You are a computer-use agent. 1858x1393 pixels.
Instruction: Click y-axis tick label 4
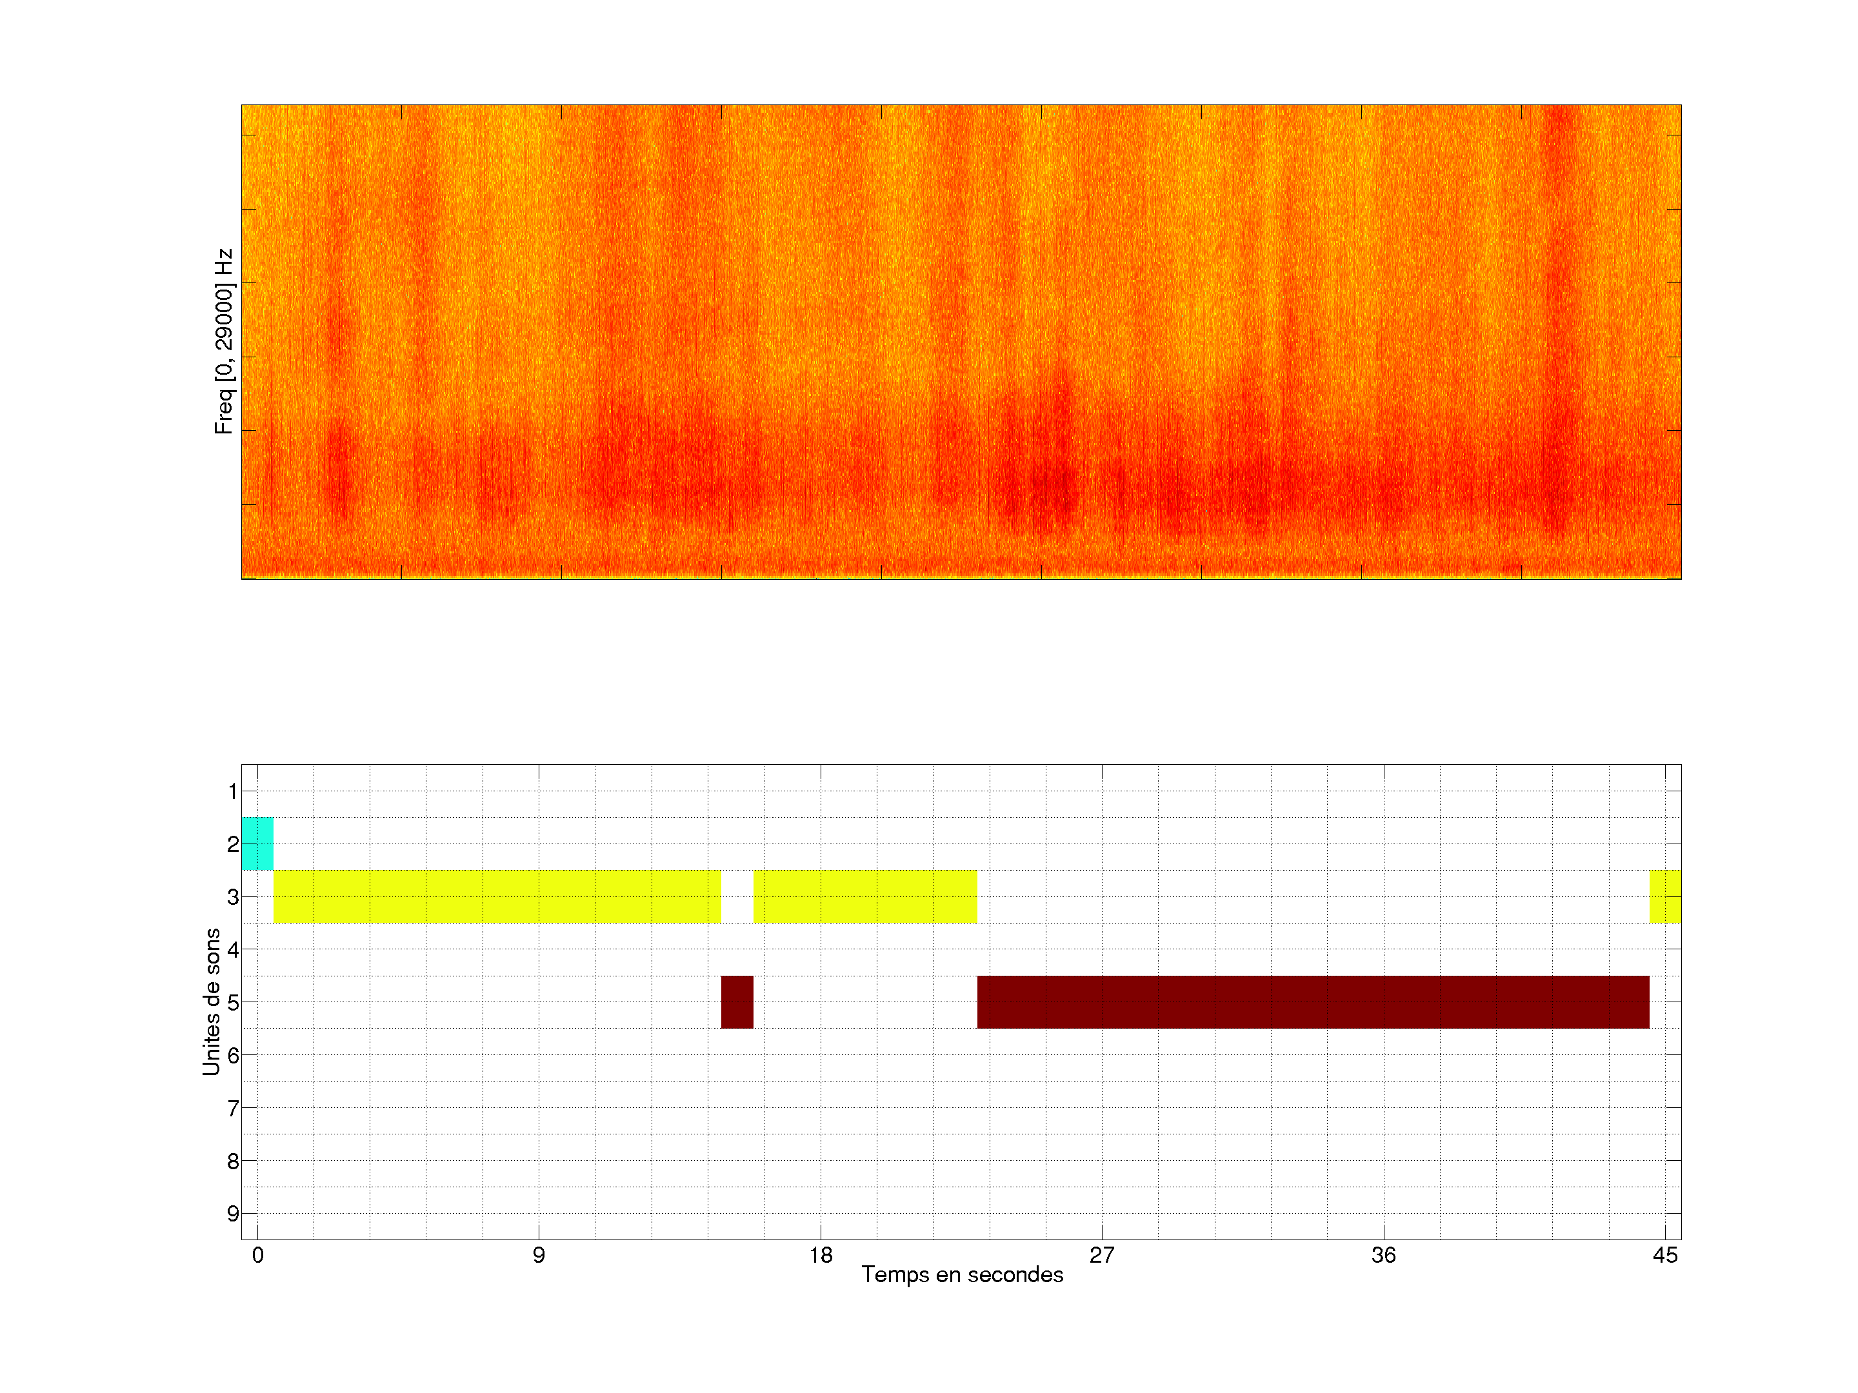click(233, 950)
